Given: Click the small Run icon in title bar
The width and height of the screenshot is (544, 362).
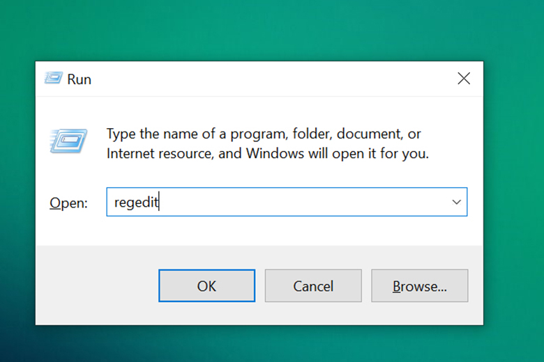Looking at the screenshot, I should coord(53,79).
